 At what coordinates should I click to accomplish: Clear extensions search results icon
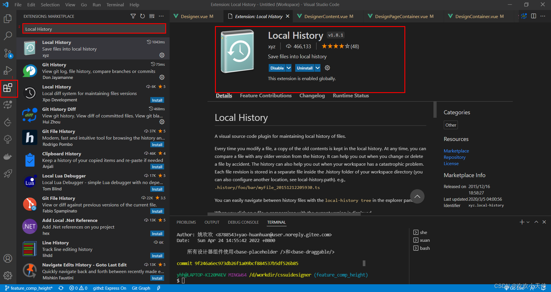pyautogui.click(x=152, y=16)
